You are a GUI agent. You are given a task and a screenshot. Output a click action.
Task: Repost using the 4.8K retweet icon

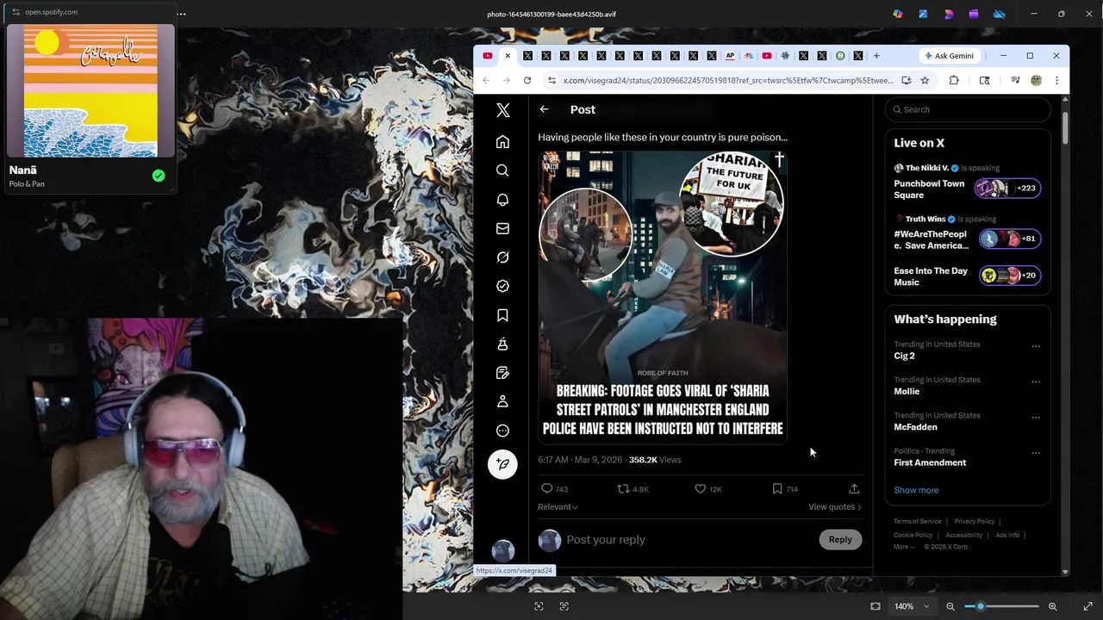coord(623,488)
